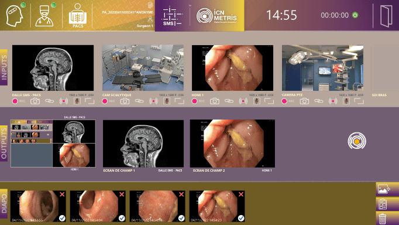Click link icon under DALLE SMS - PACS
This screenshot has width=399, height=225.
click(49, 101)
